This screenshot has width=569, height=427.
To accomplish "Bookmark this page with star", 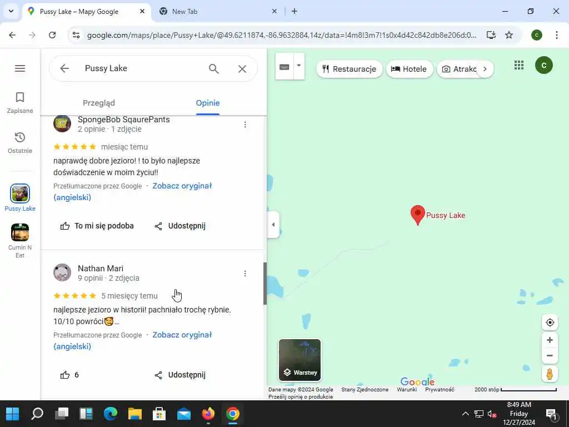I will (x=509, y=35).
